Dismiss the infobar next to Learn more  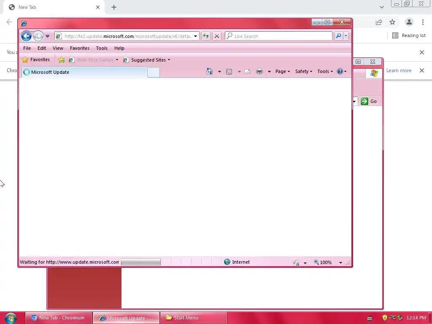tap(422, 70)
